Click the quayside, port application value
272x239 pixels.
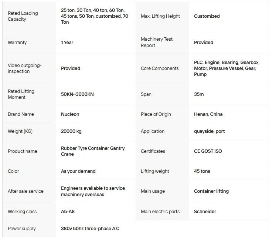tap(209, 131)
